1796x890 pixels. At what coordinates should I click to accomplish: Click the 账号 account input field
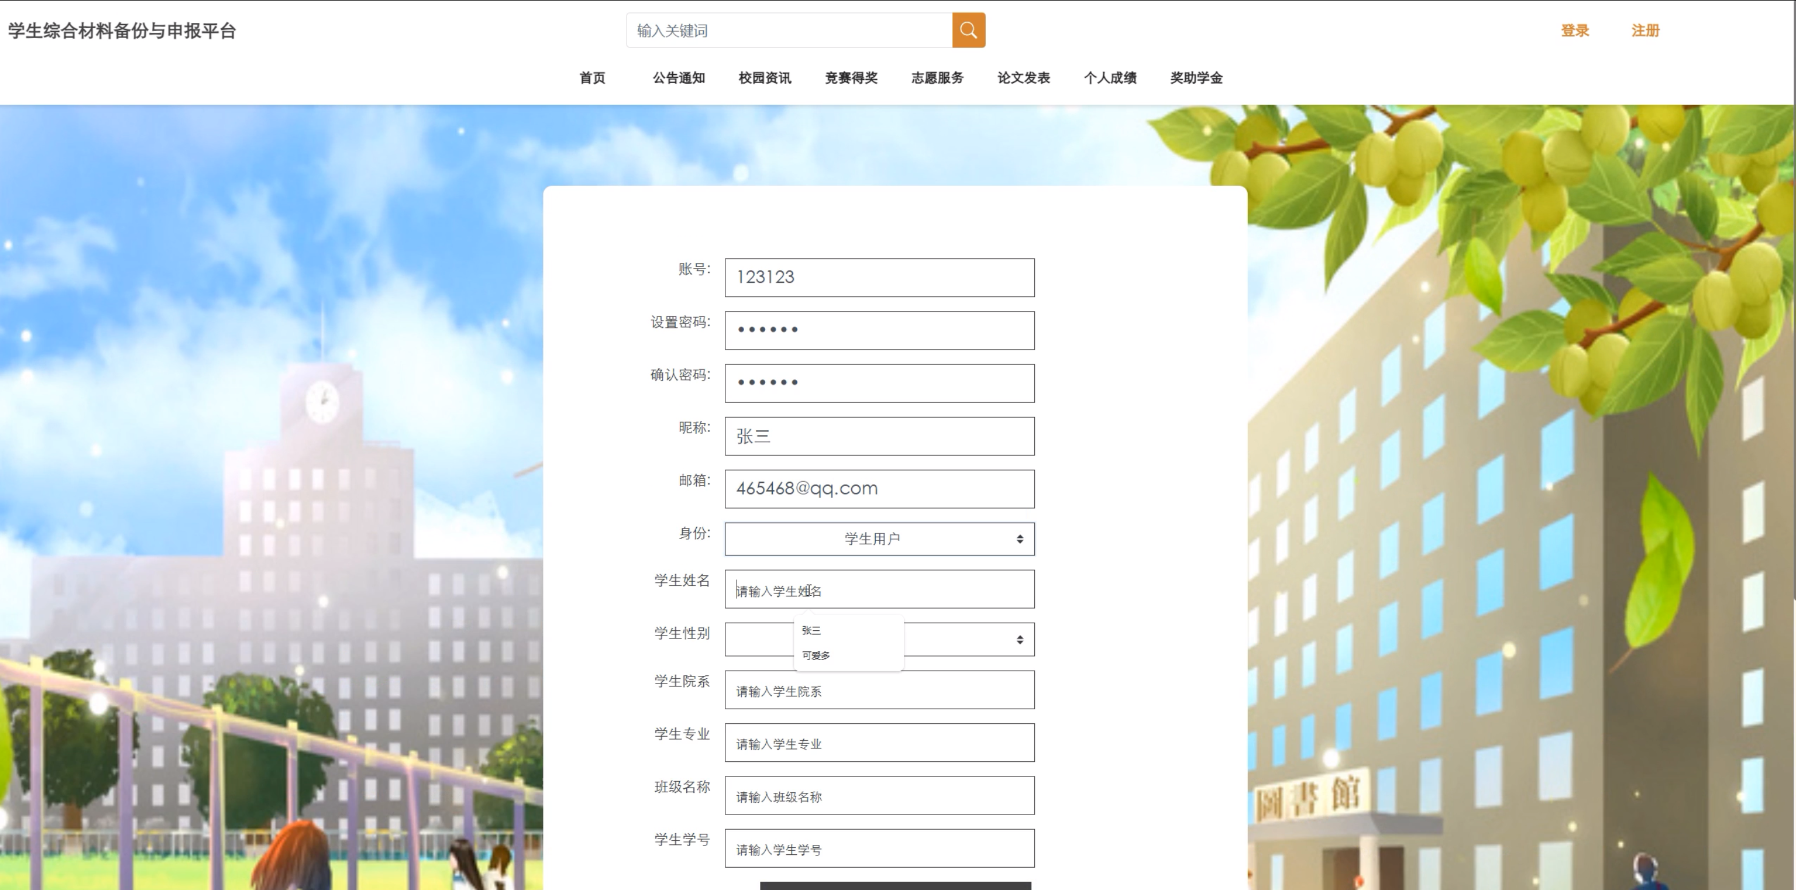[x=879, y=277]
